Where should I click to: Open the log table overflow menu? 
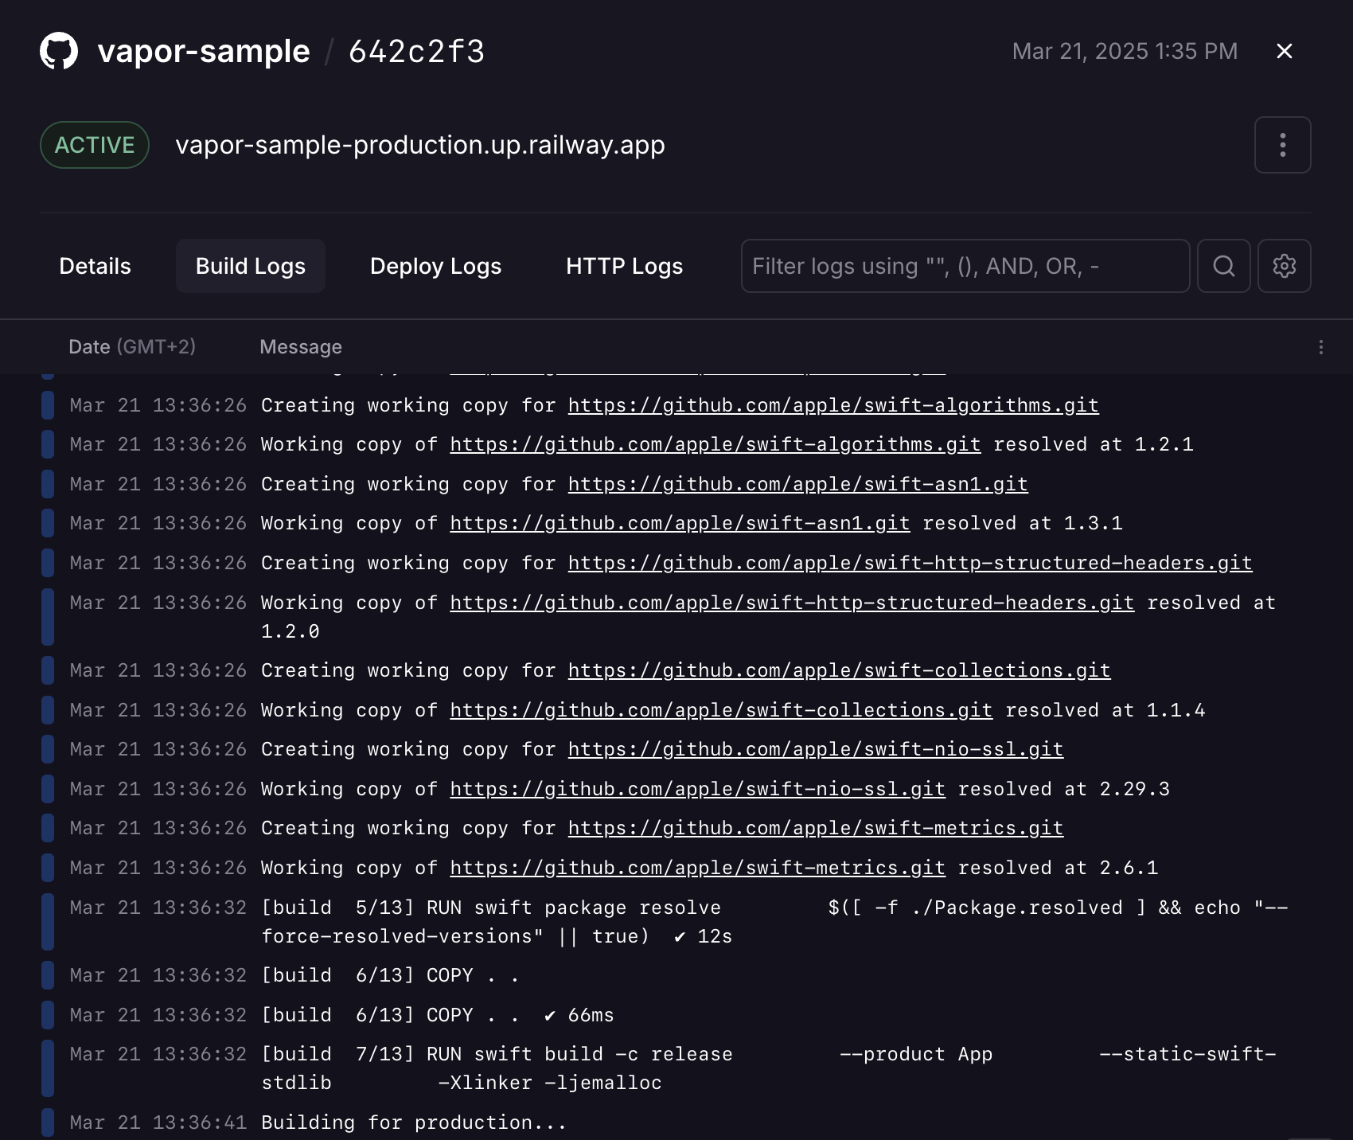[x=1321, y=346]
